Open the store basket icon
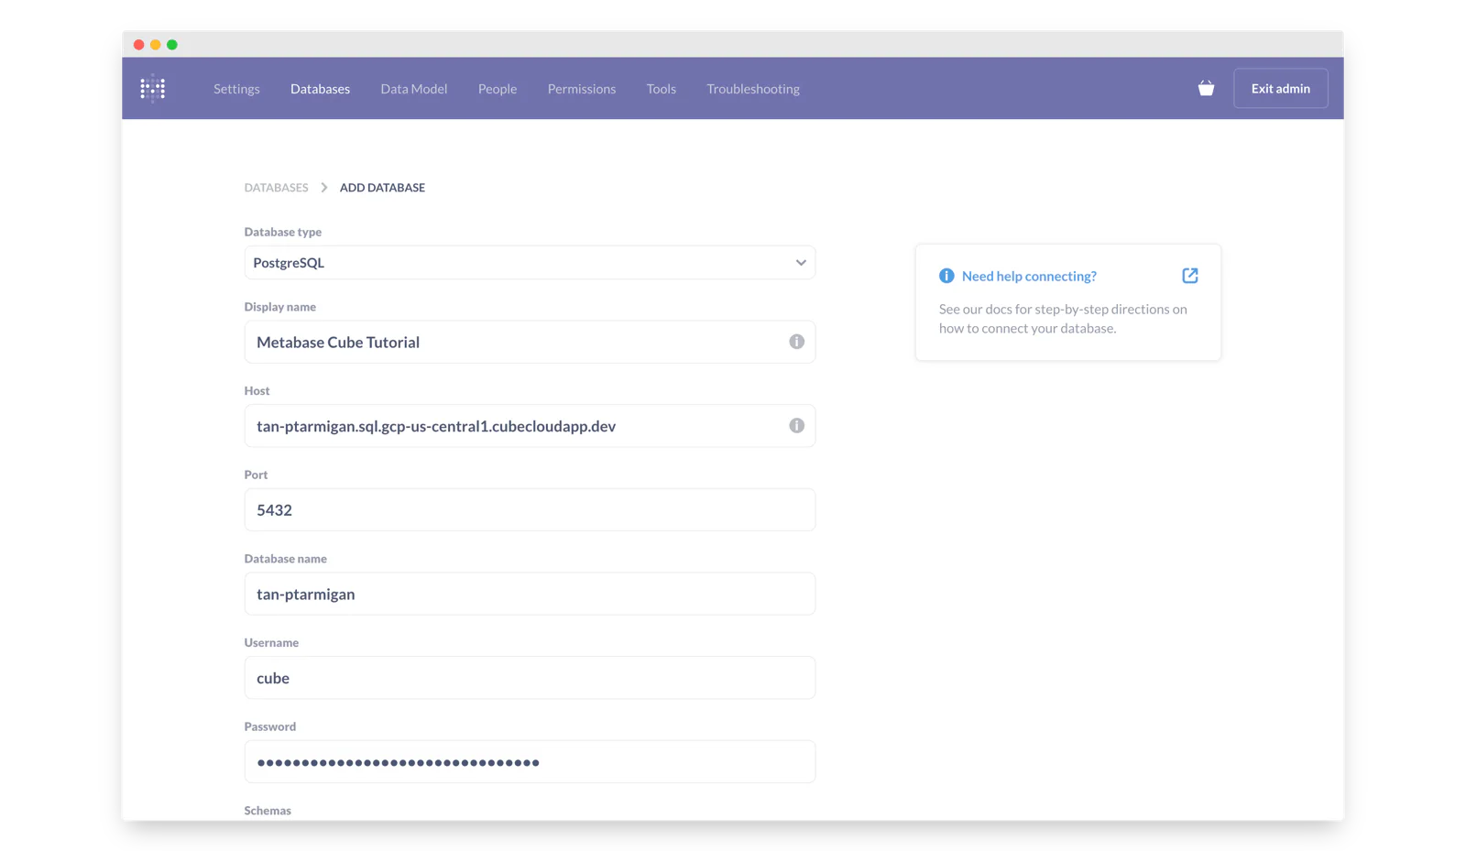 point(1206,88)
